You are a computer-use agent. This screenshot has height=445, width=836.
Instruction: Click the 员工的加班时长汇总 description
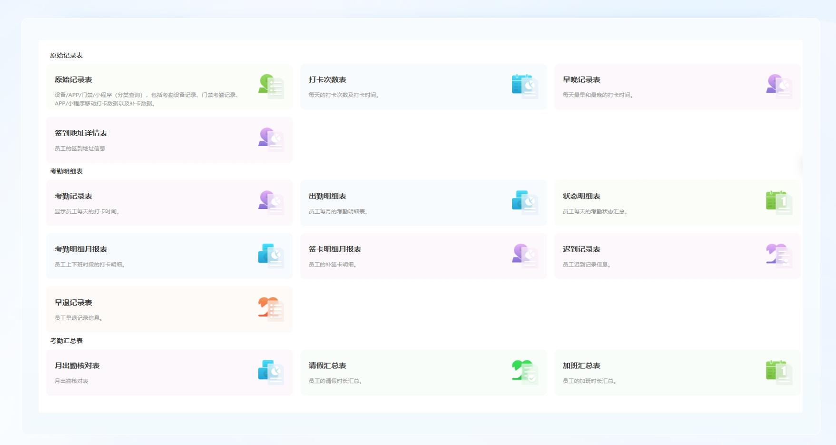[589, 381]
